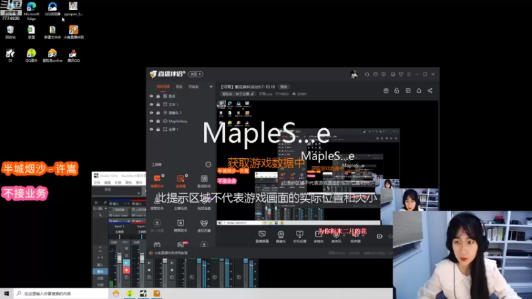Image resolution: width=532 pixels, height=299 pixels.
Task: Select the MapleStory layer row
Action: pos(182,121)
